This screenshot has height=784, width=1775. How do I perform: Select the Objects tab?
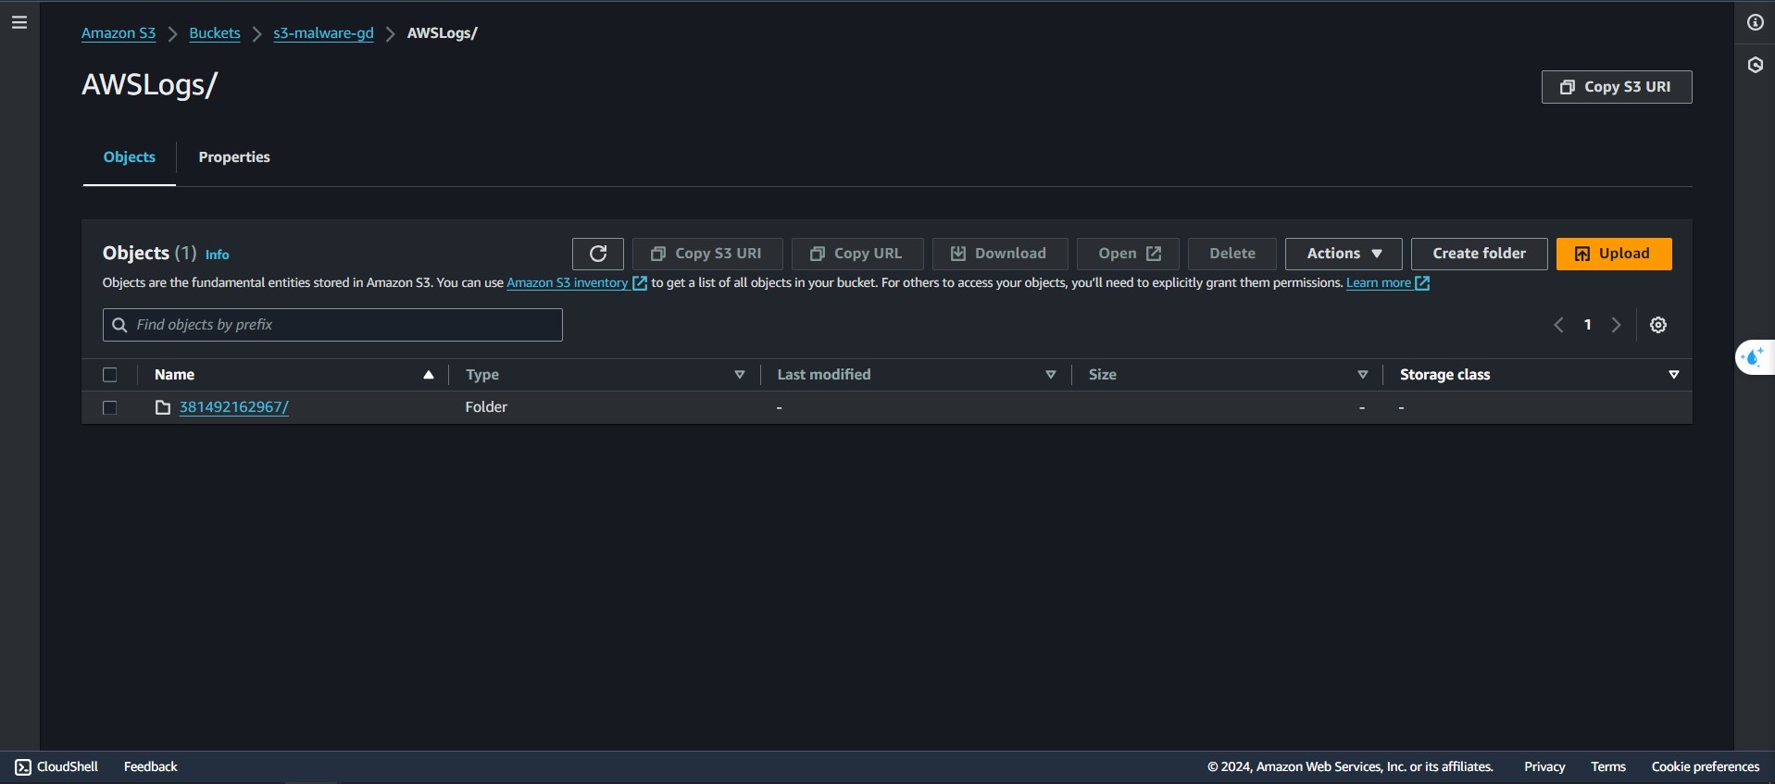click(x=130, y=157)
